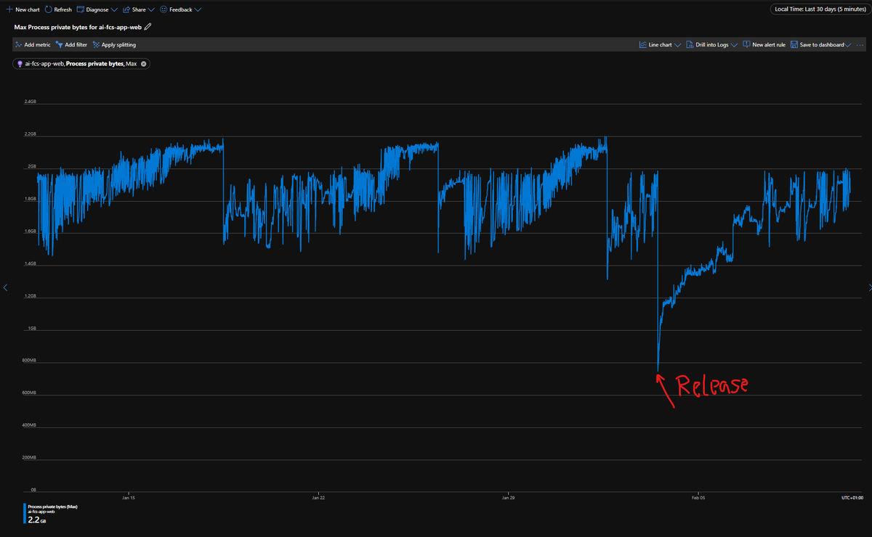Click the Apply splitting label
Image resolution: width=872 pixels, height=537 pixels.
[118, 45]
